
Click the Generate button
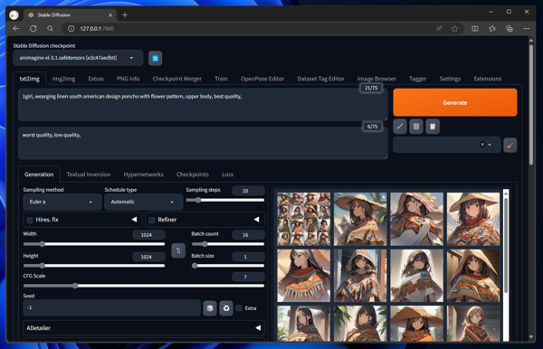pyautogui.click(x=455, y=102)
